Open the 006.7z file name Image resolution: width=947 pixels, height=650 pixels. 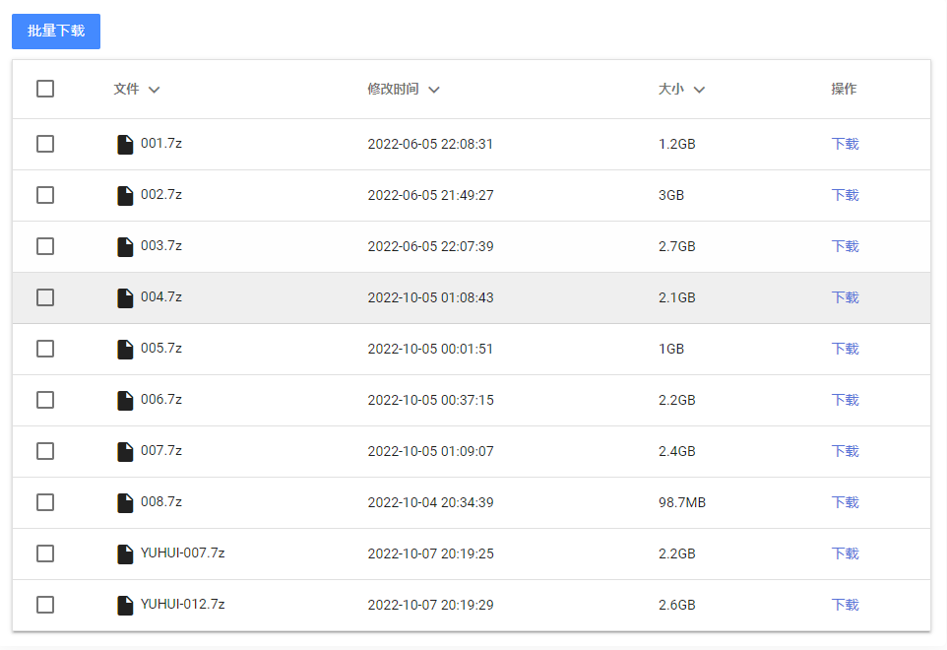pos(161,399)
